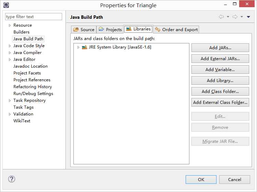Viewport: 257px width, 192px height.
Task: Select Task Tags item
Action: point(23,107)
